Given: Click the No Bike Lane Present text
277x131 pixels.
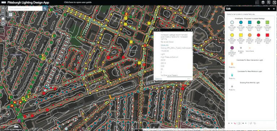Looking at the screenshot, I should coord(169,75).
